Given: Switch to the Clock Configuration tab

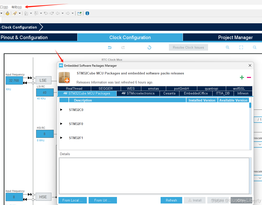Looking at the screenshot, I should click(130, 38).
